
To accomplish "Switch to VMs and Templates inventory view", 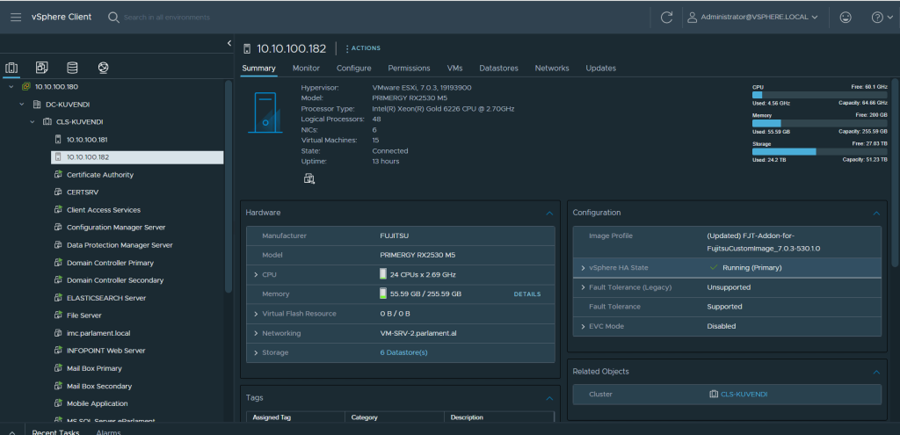I will 41,68.
